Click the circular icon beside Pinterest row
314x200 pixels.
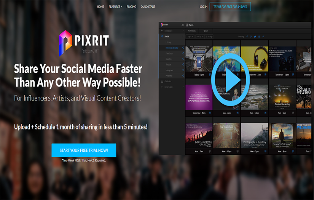coord(183,75)
